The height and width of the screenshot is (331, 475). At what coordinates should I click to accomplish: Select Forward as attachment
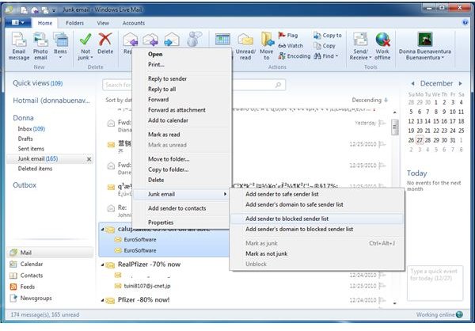point(182,110)
